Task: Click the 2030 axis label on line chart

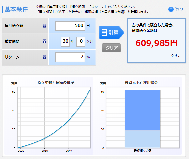Action: tap(45, 151)
